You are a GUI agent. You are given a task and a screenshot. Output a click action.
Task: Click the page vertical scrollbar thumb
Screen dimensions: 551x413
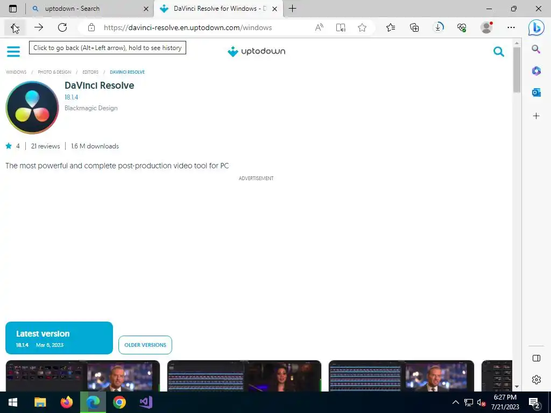[517, 69]
